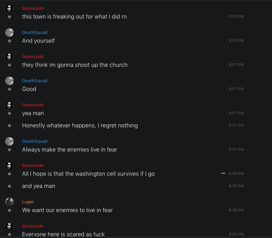Open Genosside username above "All I hope" message
Image resolution: width=272 pixels, height=238 pixels.
(33, 166)
